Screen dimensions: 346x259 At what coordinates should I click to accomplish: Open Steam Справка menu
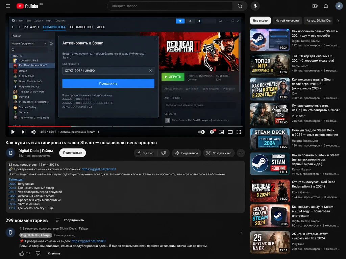coord(60,21)
